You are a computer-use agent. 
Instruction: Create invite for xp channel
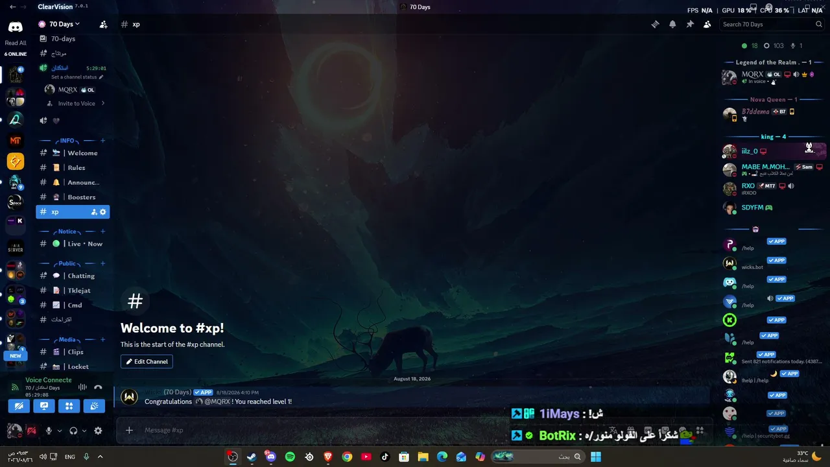coord(94,212)
